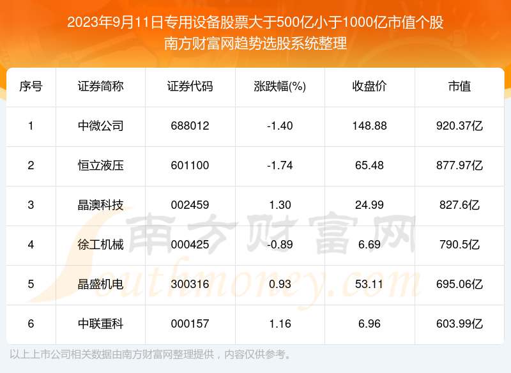Click the 序号 column header
Image resolution: width=511 pixels, height=373 pixels.
(x=31, y=87)
